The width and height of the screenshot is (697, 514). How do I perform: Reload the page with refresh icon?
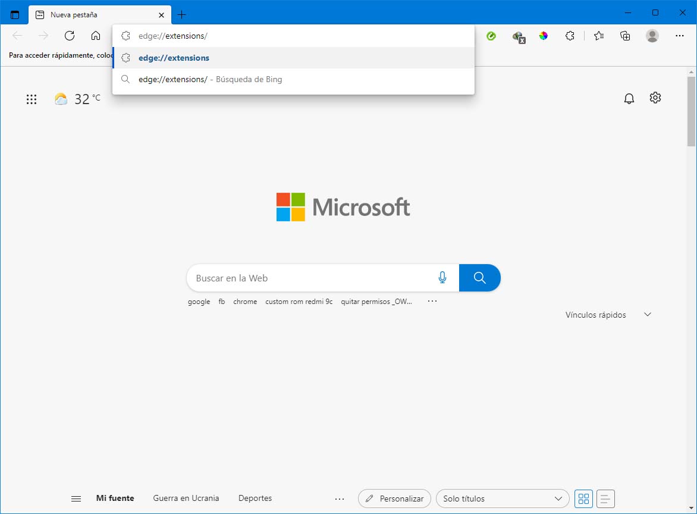tap(70, 36)
